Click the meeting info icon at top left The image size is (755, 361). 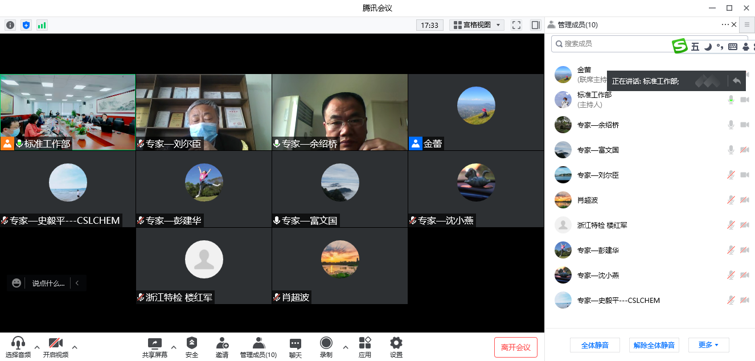click(10, 25)
